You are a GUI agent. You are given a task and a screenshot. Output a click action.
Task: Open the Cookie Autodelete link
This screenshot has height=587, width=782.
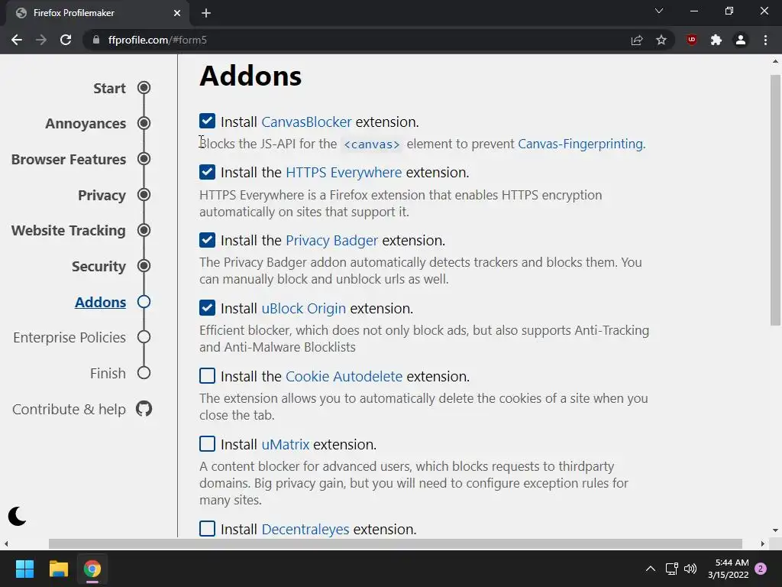pyautogui.click(x=344, y=376)
